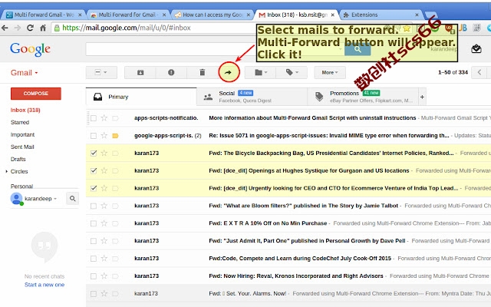Go back with browser back arrow

click(5, 28)
